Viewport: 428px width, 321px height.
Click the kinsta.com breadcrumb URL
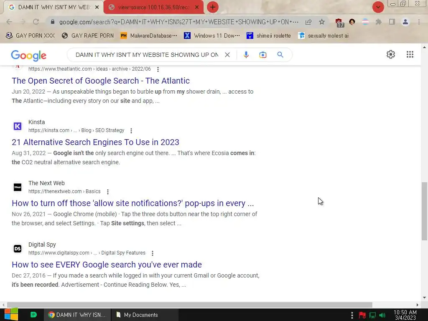[76, 130]
